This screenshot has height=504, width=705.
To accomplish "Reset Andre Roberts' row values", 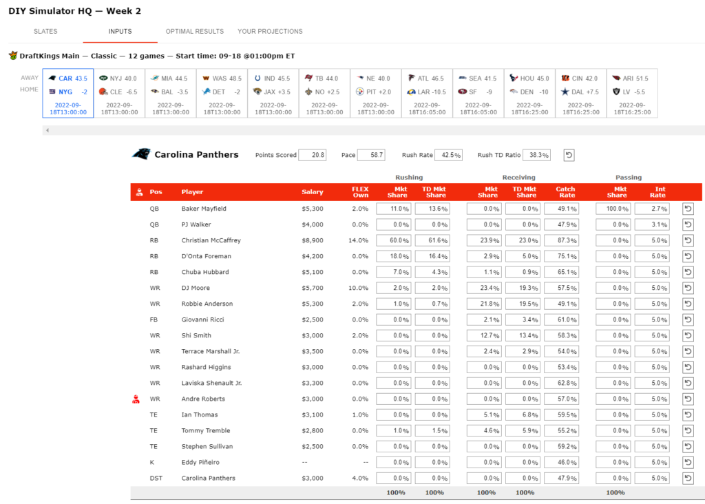I will click(x=688, y=399).
